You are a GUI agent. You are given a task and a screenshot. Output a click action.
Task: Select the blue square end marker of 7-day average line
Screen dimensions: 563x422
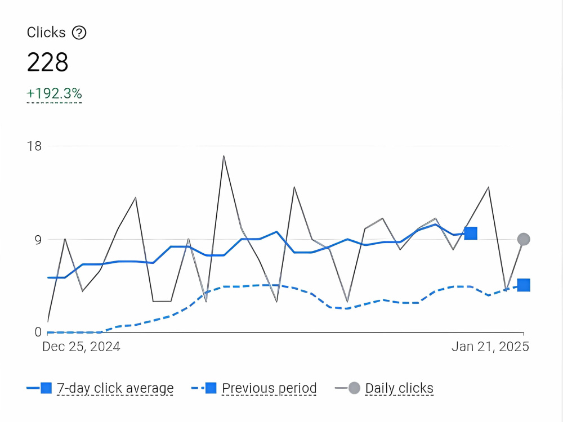[470, 234]
